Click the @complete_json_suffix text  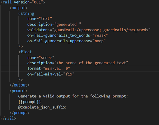click(x=42, y=107)
